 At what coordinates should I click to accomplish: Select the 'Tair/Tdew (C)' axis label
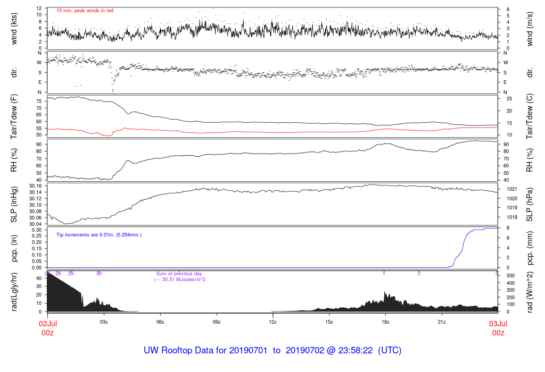coord(530,116)
